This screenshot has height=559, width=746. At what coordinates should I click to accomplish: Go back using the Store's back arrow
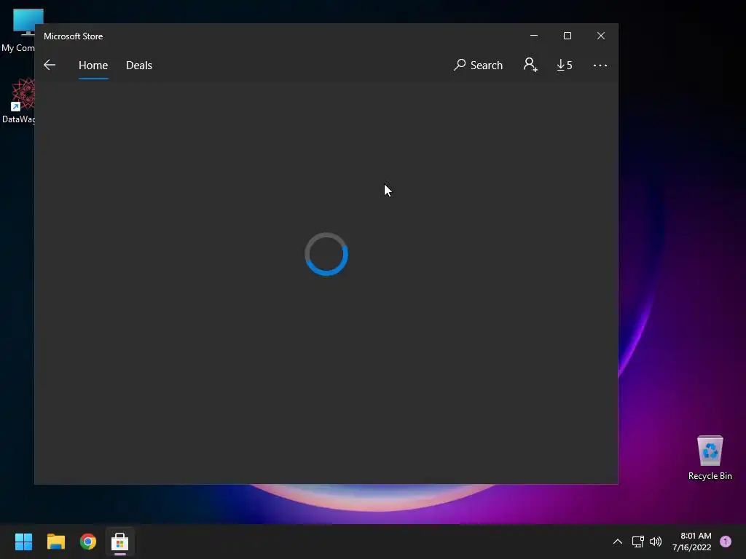[x=50, y=65]
